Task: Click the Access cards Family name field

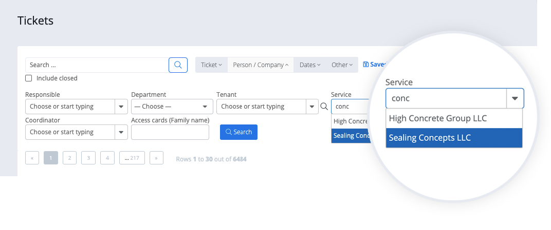Action: (170, 132)
